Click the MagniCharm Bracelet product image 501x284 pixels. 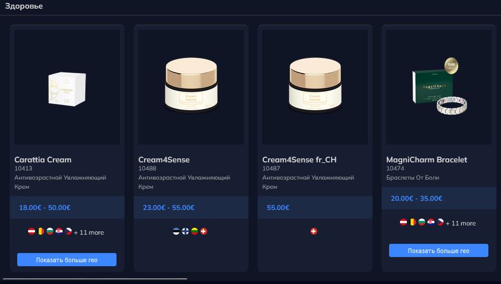(x=439, y=86)
